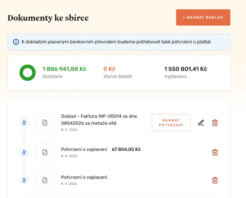Image resolution: width=246 pixels, height=198 pixels.
Task: Open the bottom Potvrzení o zaplacení title
Action: pos(84,177)
